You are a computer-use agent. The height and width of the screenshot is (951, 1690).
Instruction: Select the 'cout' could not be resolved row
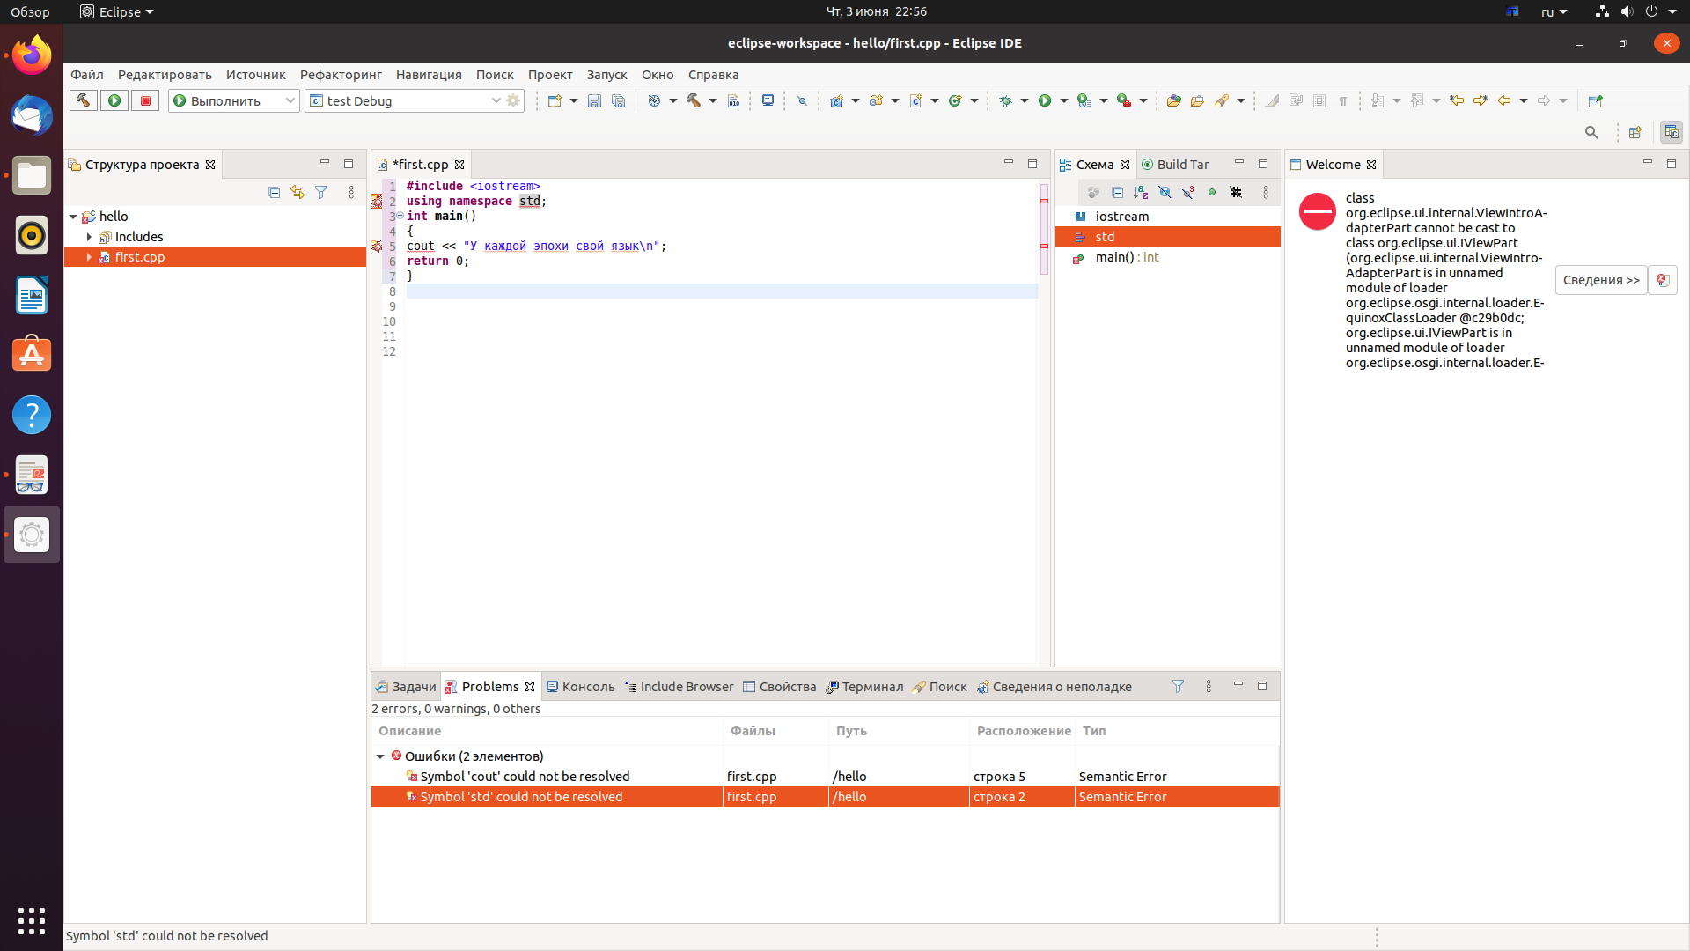(825, 777)
